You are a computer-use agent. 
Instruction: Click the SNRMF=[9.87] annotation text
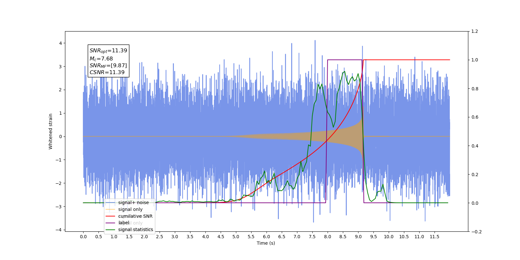point(108,66)
